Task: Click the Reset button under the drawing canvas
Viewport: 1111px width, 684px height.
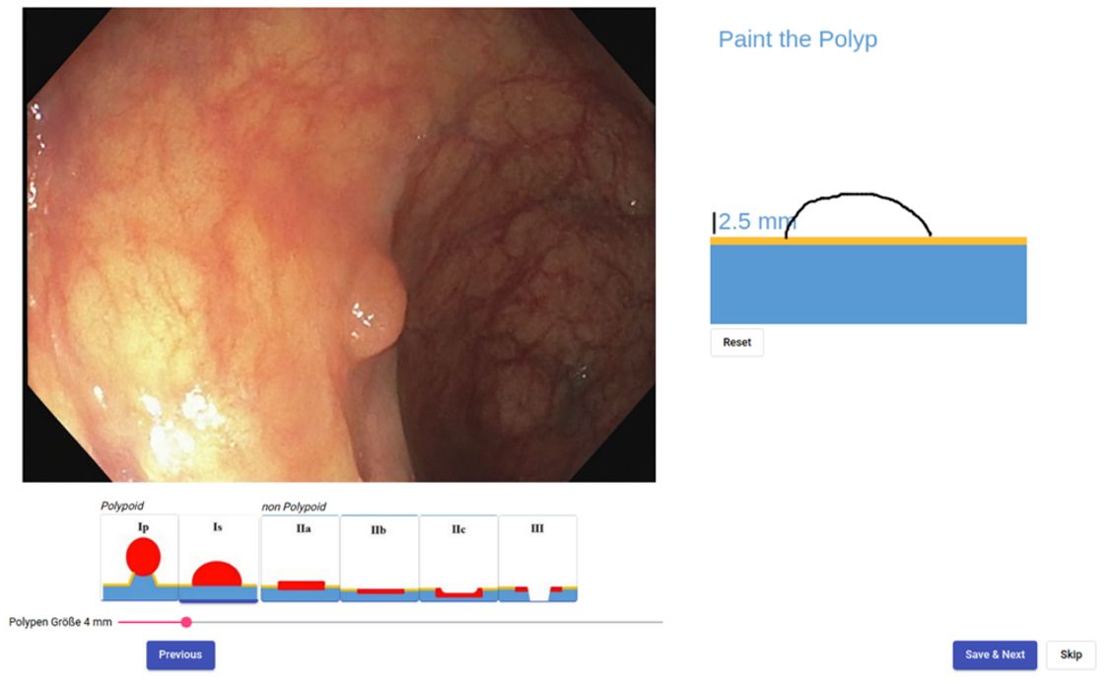Action: point(737,342)
